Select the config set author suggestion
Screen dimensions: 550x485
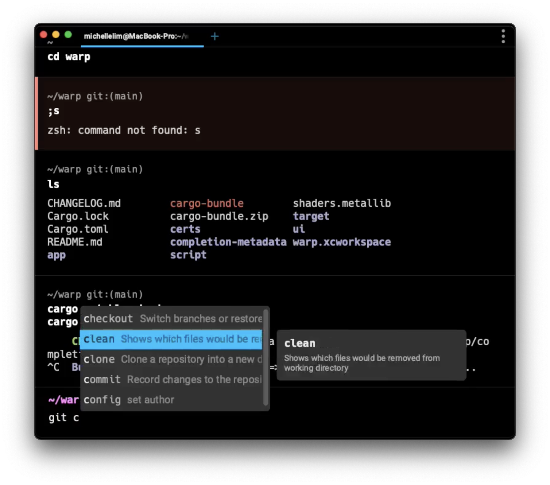click(172, 400)
